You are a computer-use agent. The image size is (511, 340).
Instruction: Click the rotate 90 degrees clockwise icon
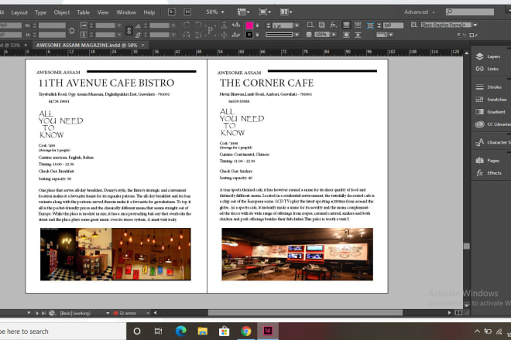coord(187,25)
